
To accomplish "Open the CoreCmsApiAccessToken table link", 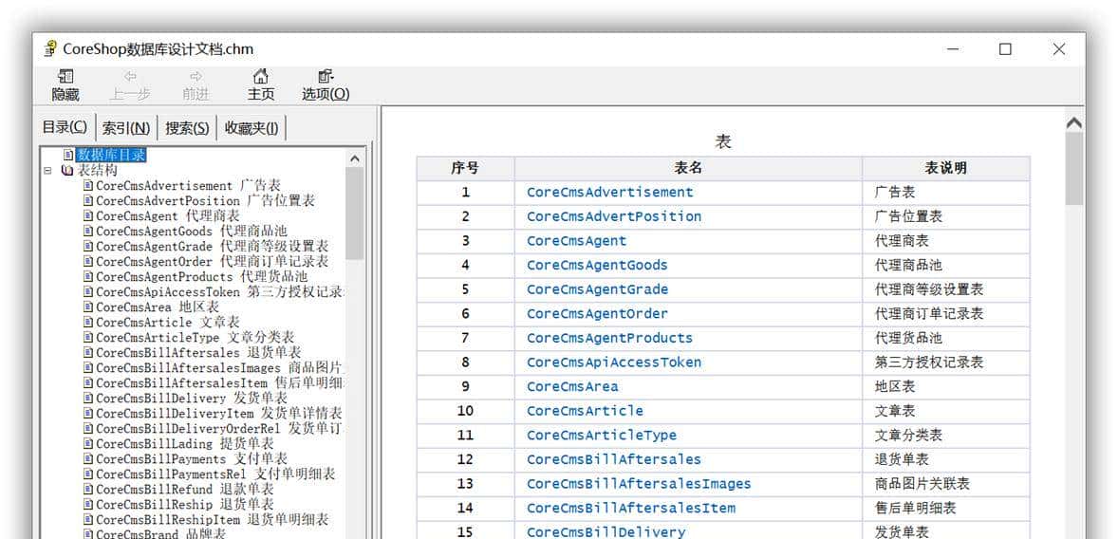I will [x=614, y=362].
